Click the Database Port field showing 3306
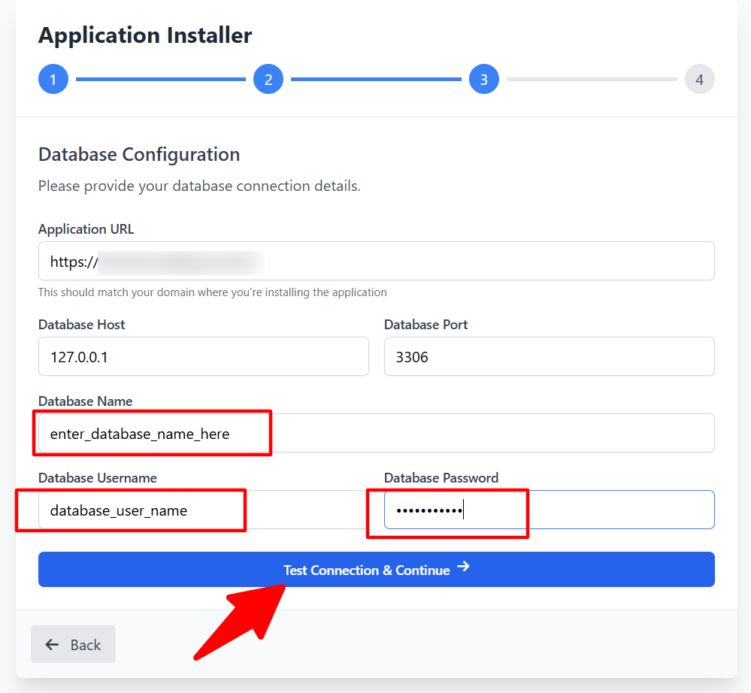 pos(549,356)
